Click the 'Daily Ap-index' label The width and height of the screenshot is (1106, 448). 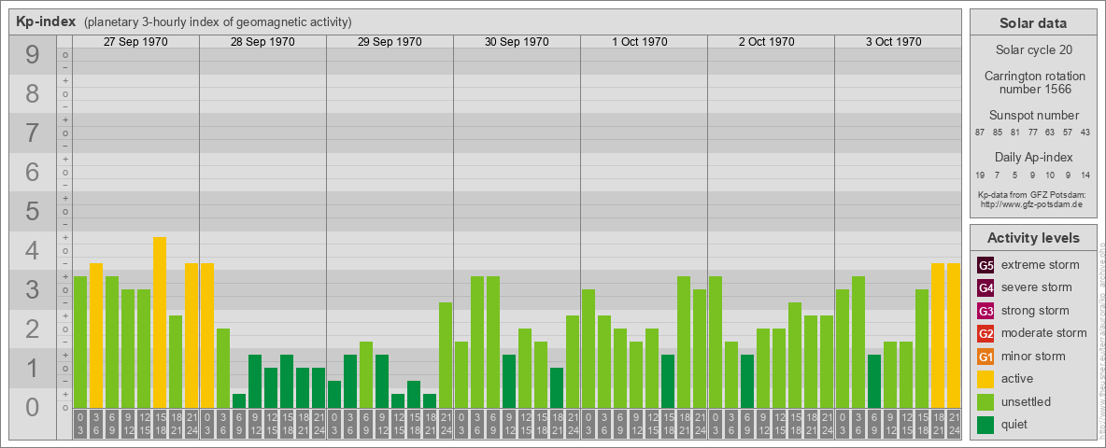[x=1033, y=157]
